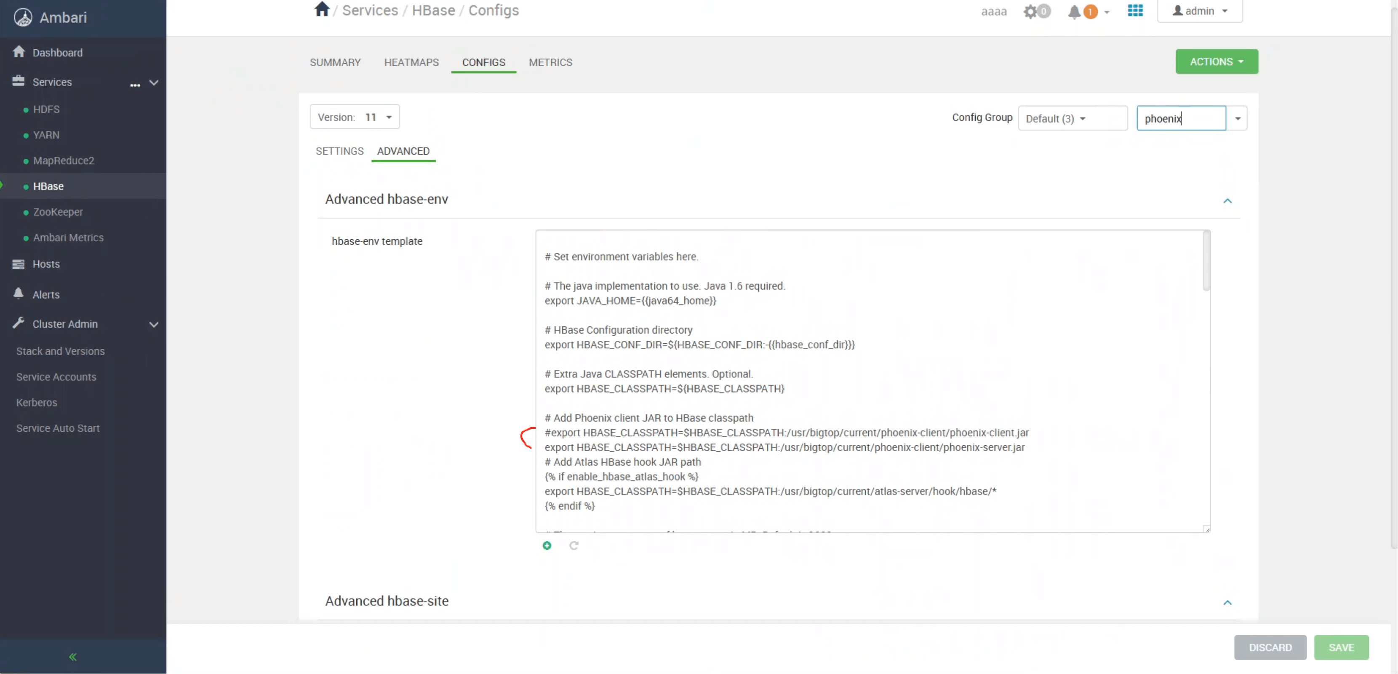The width and height of the screenshot is (1398, 674).
Task: Collapse Advanced hbase-site panel chevron
Action: (1227, 603)
